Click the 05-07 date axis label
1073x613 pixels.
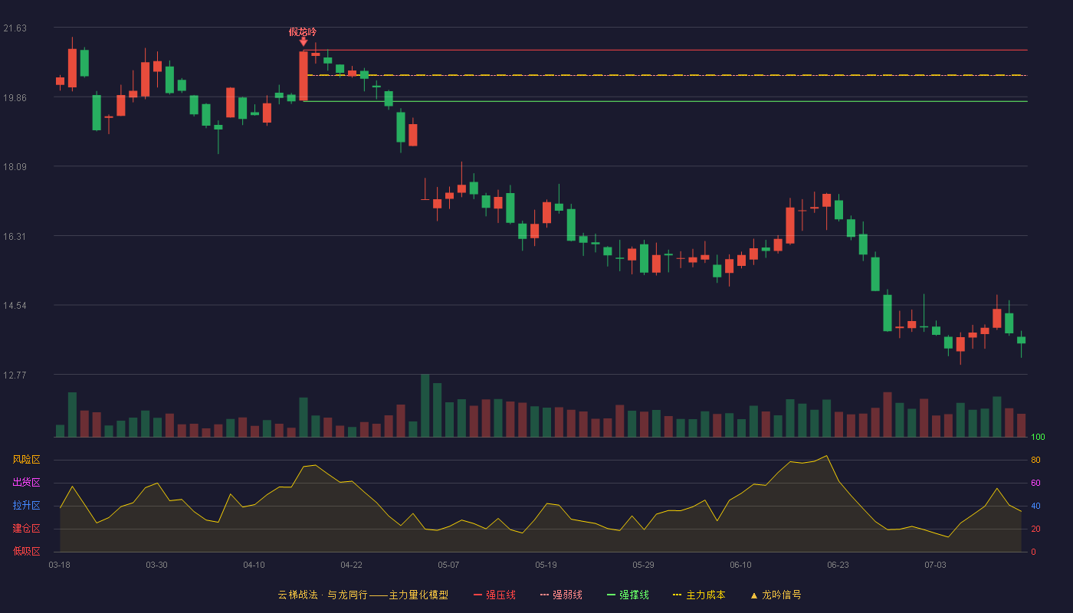click(448, 565)
